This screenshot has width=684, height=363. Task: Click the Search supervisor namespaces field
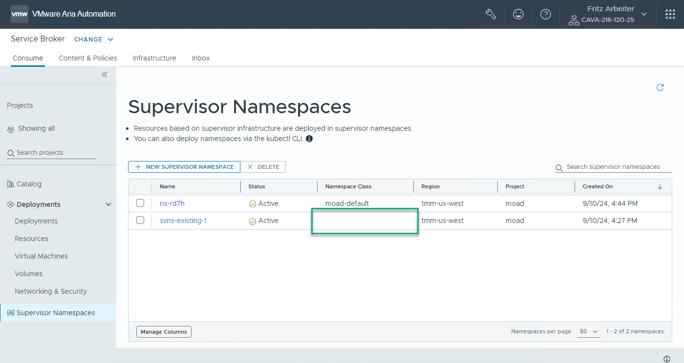click(x=614, y=167)
